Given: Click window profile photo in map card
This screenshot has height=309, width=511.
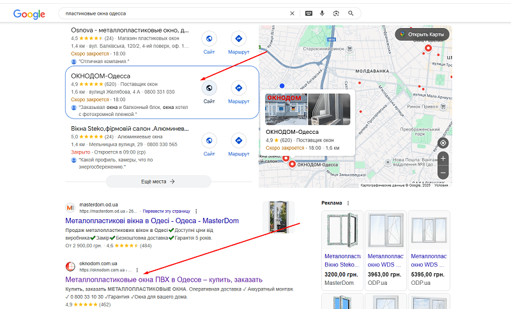Looking at the screenshot, I should point(329,110).
